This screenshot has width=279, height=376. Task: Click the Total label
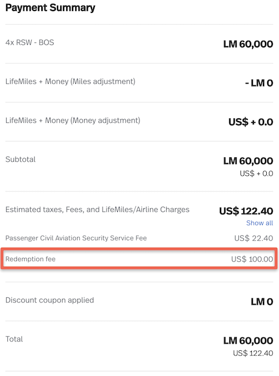14,339
